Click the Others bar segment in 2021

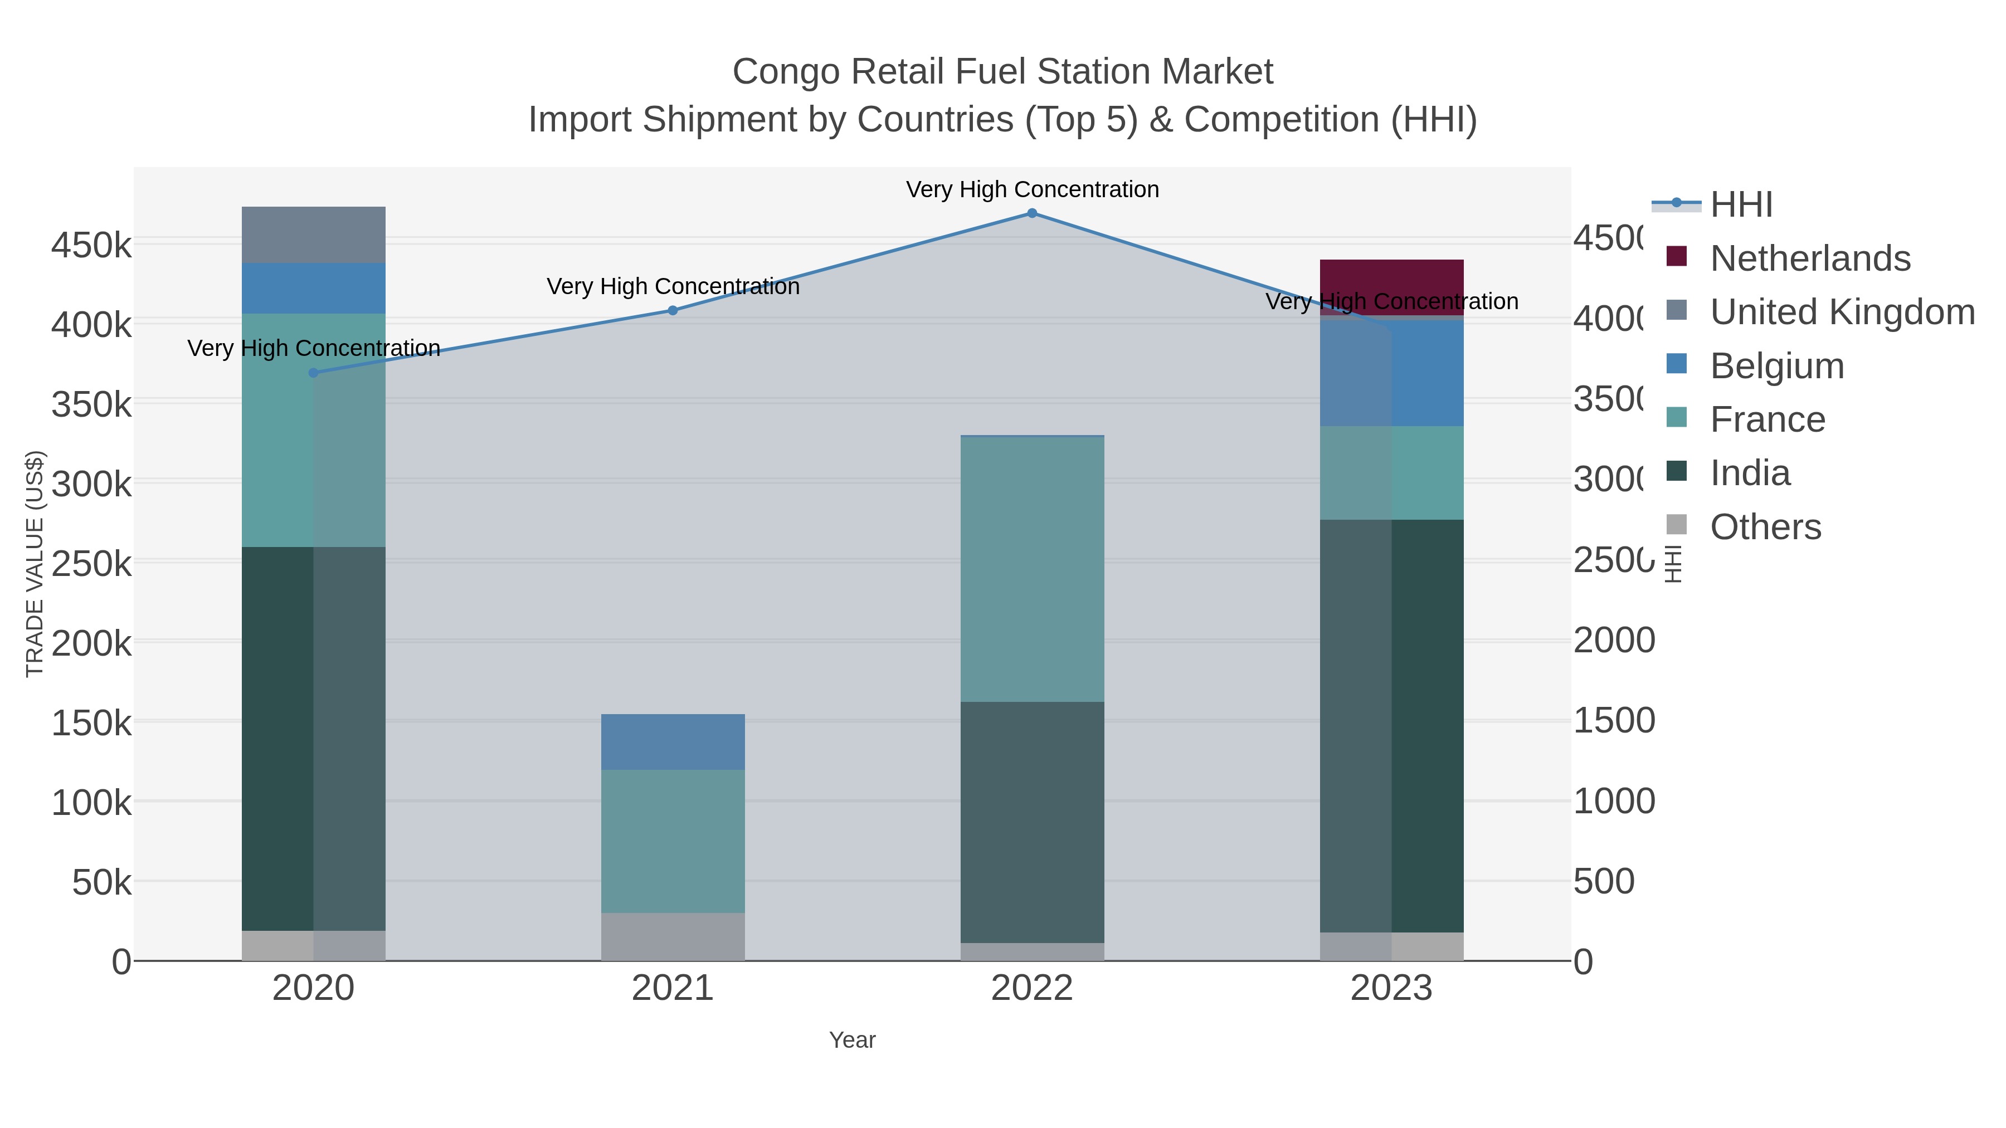click(673, 936)
